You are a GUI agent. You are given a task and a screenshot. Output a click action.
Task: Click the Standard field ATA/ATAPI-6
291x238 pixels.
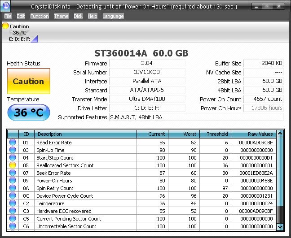point(147,90)
